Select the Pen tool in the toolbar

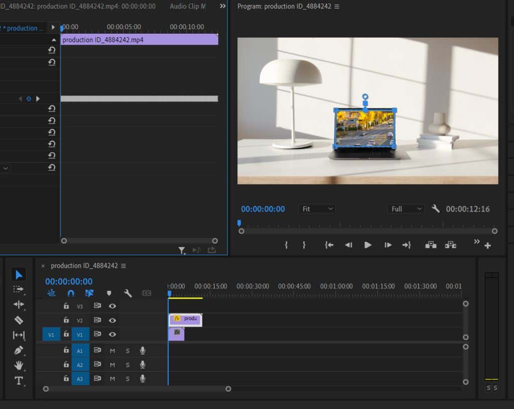(19, 350)
